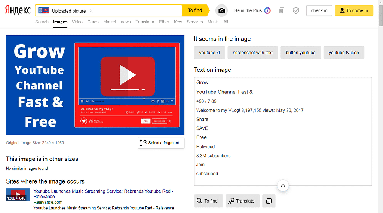Image resolution: width=383 pixels, height=213 pixels.
Task: Click the yellow To find search button
Action: [194, 10]
